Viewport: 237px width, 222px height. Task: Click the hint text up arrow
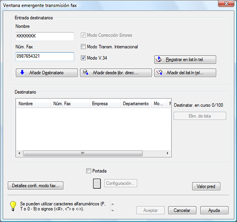112,204
